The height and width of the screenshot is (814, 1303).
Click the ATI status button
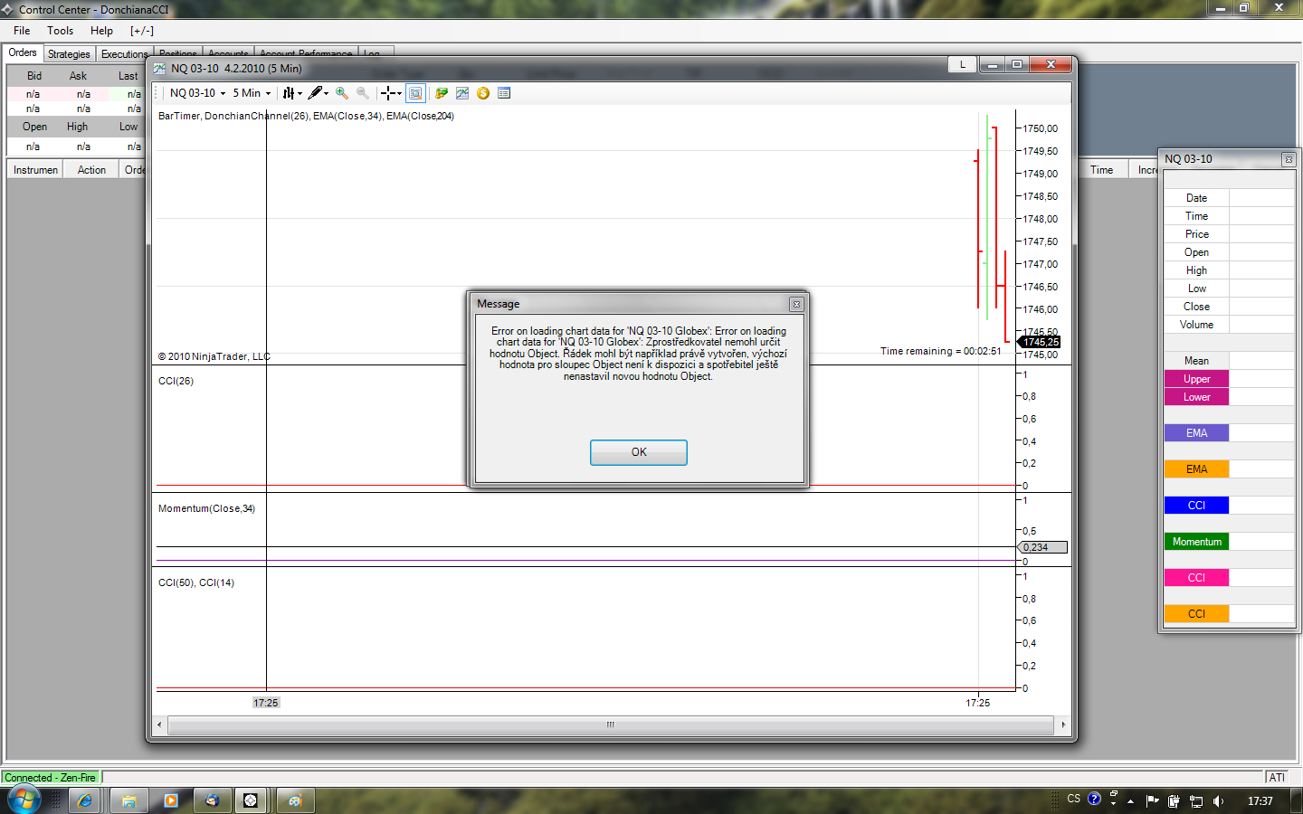[1277, 777]
